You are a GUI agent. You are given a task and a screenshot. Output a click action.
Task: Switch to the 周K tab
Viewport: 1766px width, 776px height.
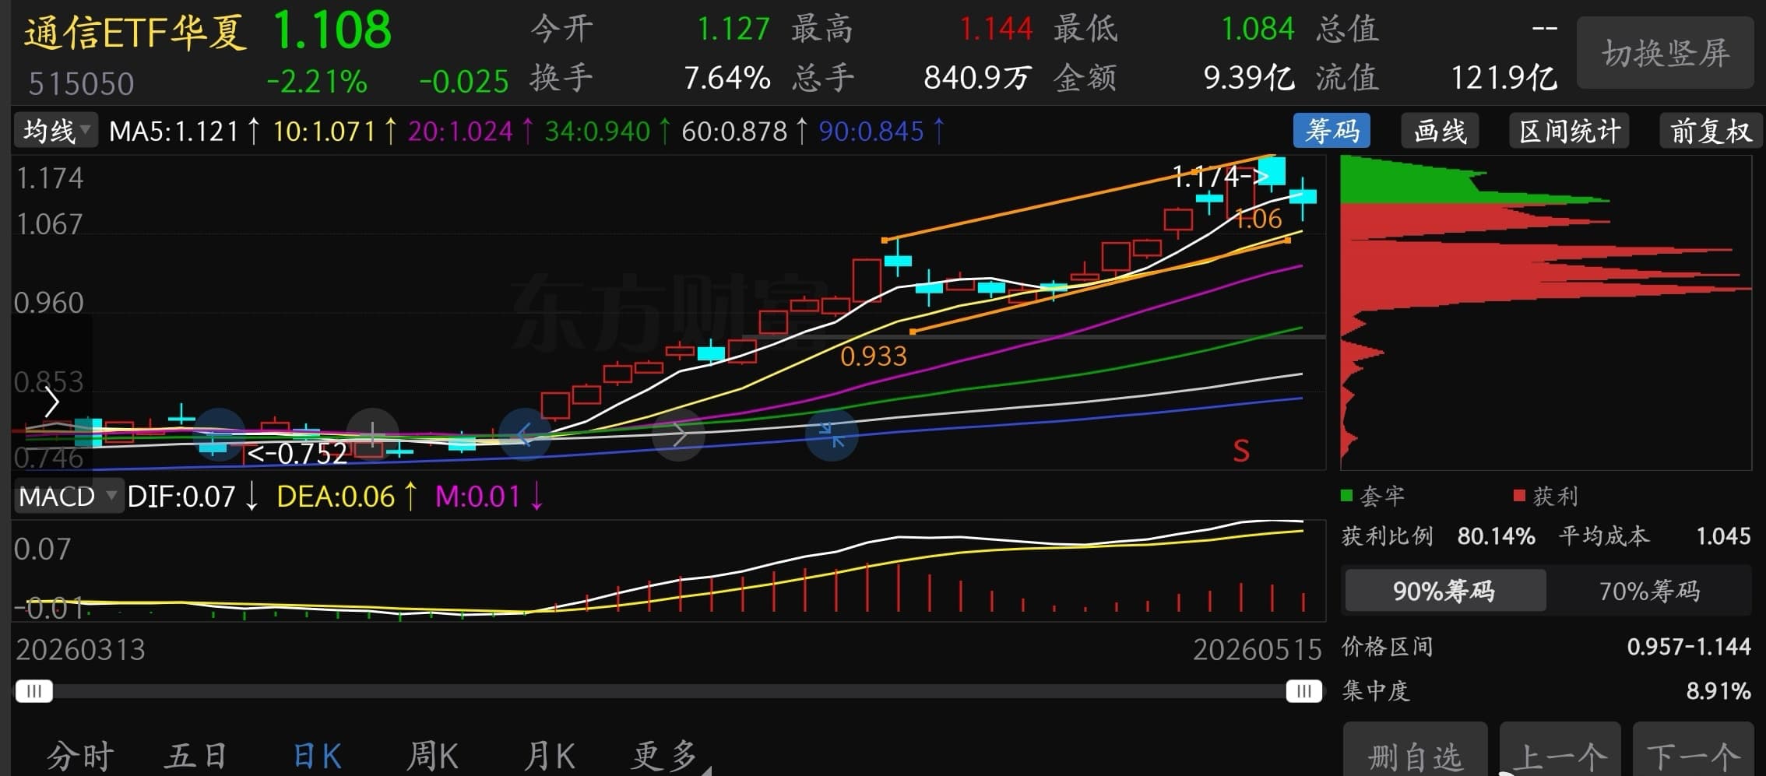[433, 756]
